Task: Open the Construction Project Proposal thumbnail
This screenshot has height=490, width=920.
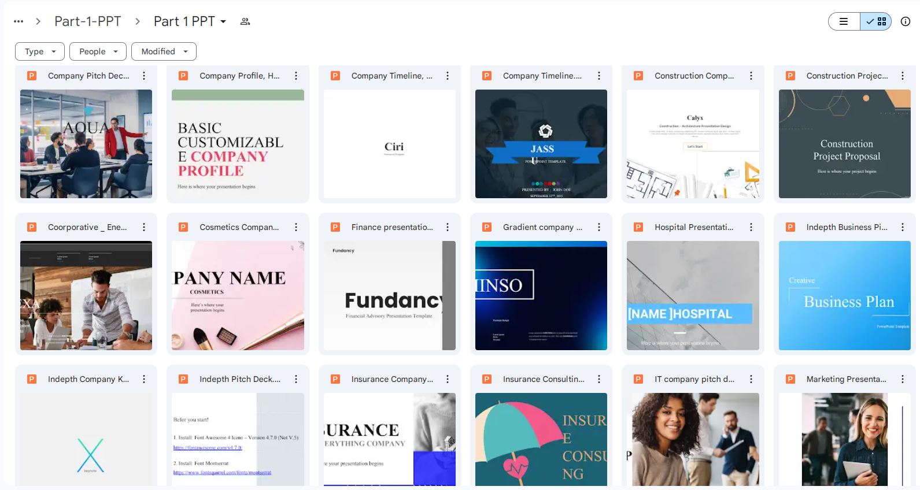Action: tap(844, 144)
